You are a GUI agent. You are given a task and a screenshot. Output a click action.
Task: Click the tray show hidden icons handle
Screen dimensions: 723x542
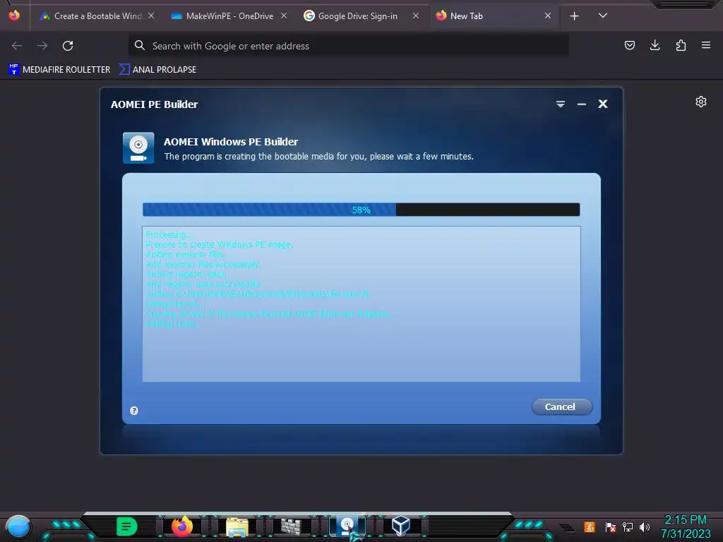tap(567, 528)
